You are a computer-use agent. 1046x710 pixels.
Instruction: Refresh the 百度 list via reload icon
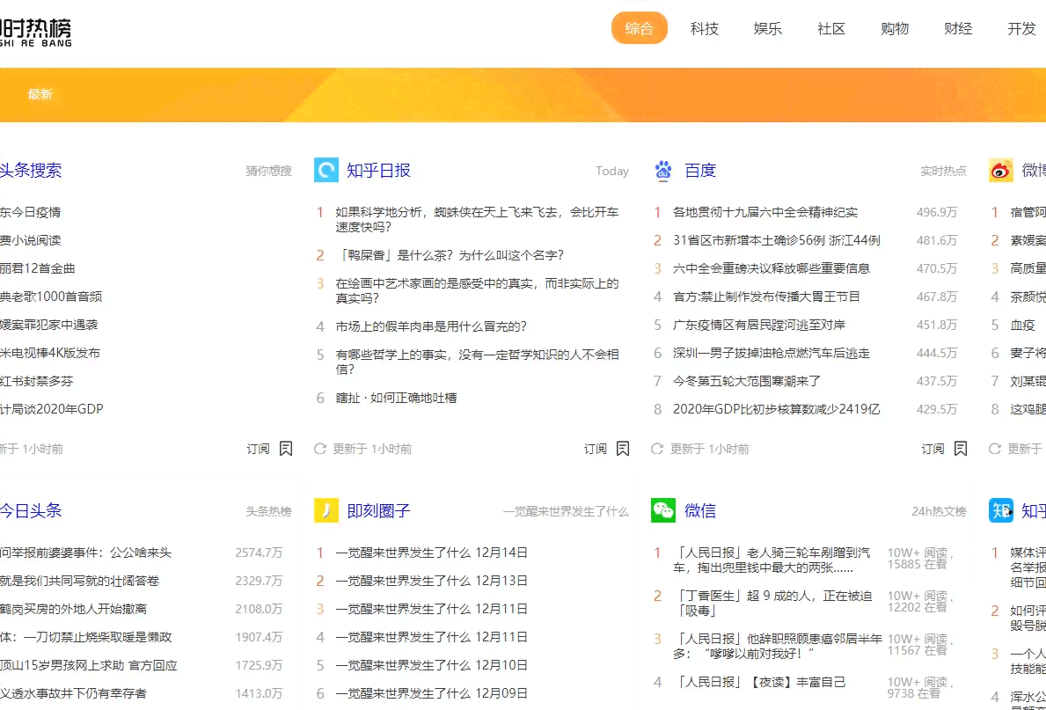pyautogui.click(x=657, y=449)
